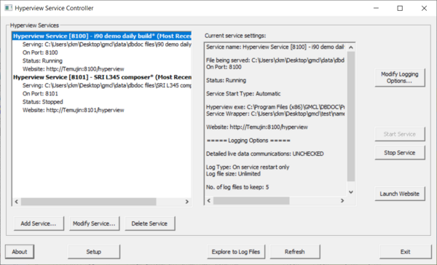Click the Modify Logging Options button

[x=400, y=77]
